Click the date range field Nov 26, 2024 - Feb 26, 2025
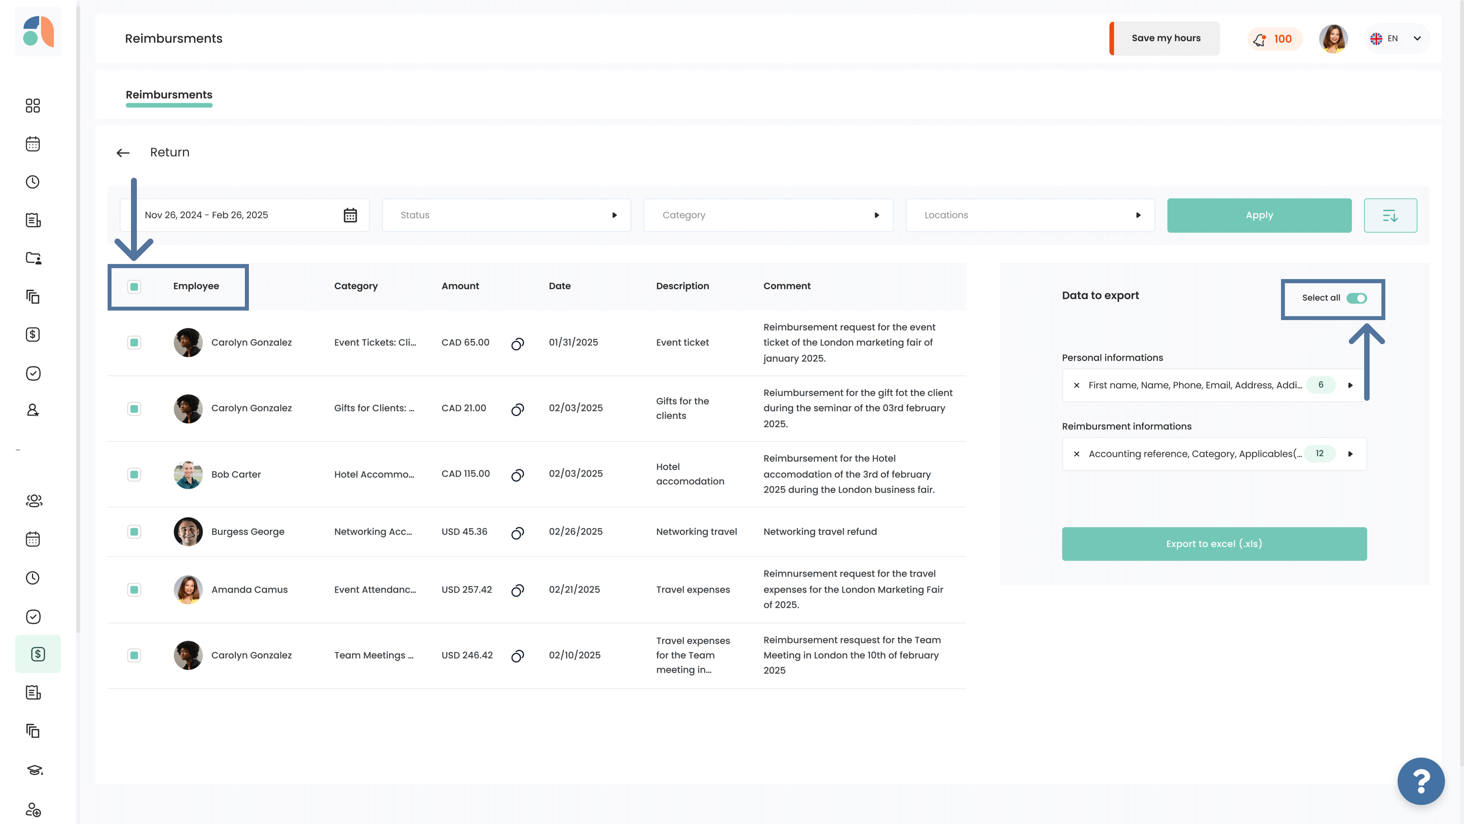1464x824 pixels. [x=244, y=215]
